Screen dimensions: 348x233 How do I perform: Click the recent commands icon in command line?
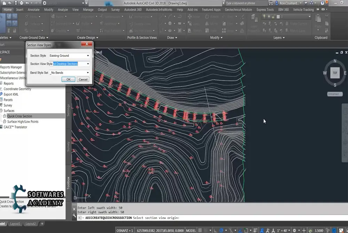(x=80, y=218)
